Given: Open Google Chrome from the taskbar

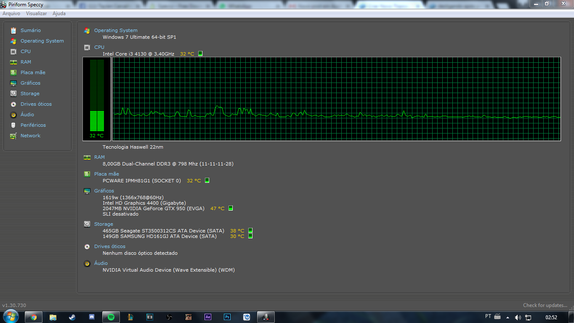Looking at the screenshot, I should [34, 317].
